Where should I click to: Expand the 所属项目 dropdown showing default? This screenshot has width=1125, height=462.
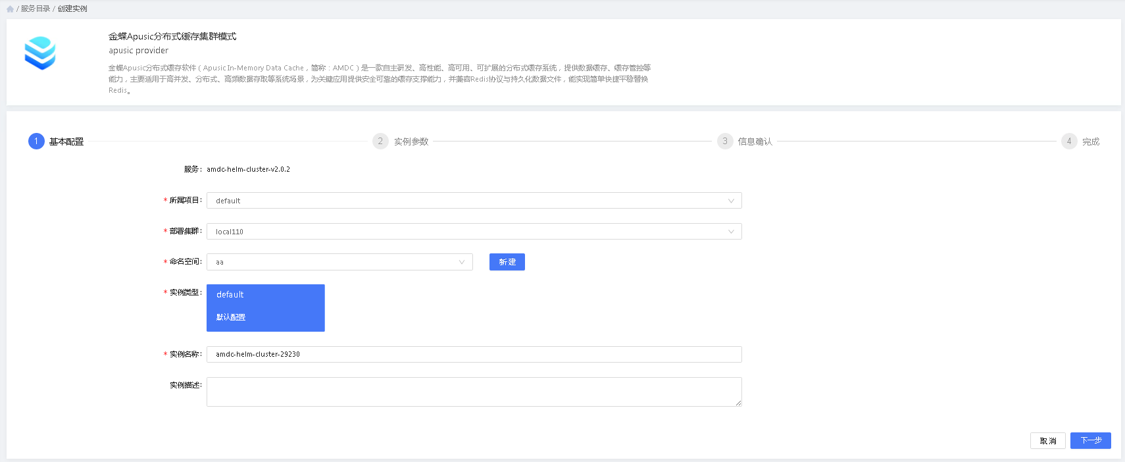tap(474, 201)
